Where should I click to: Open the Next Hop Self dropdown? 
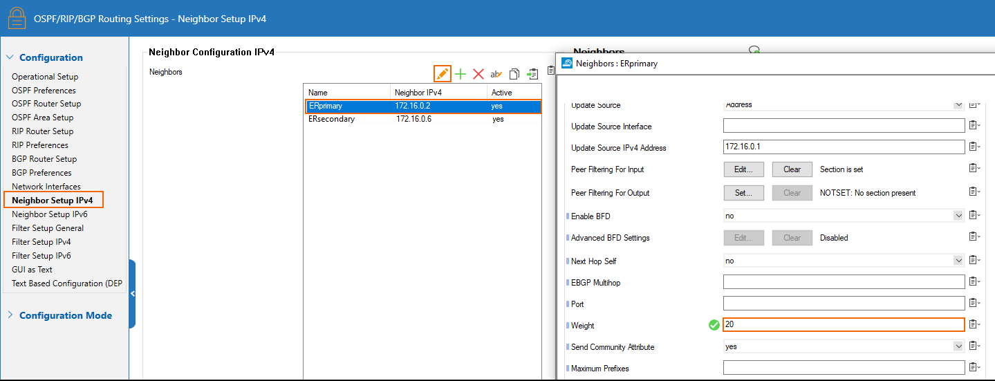coord(958,261)
